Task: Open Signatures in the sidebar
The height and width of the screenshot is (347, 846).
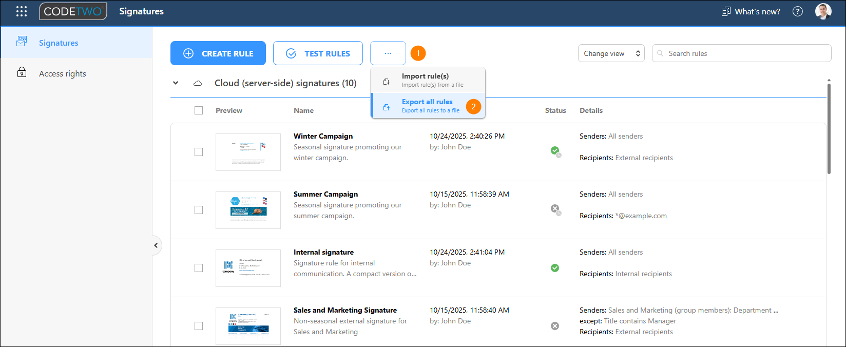Action: point(76,43)
